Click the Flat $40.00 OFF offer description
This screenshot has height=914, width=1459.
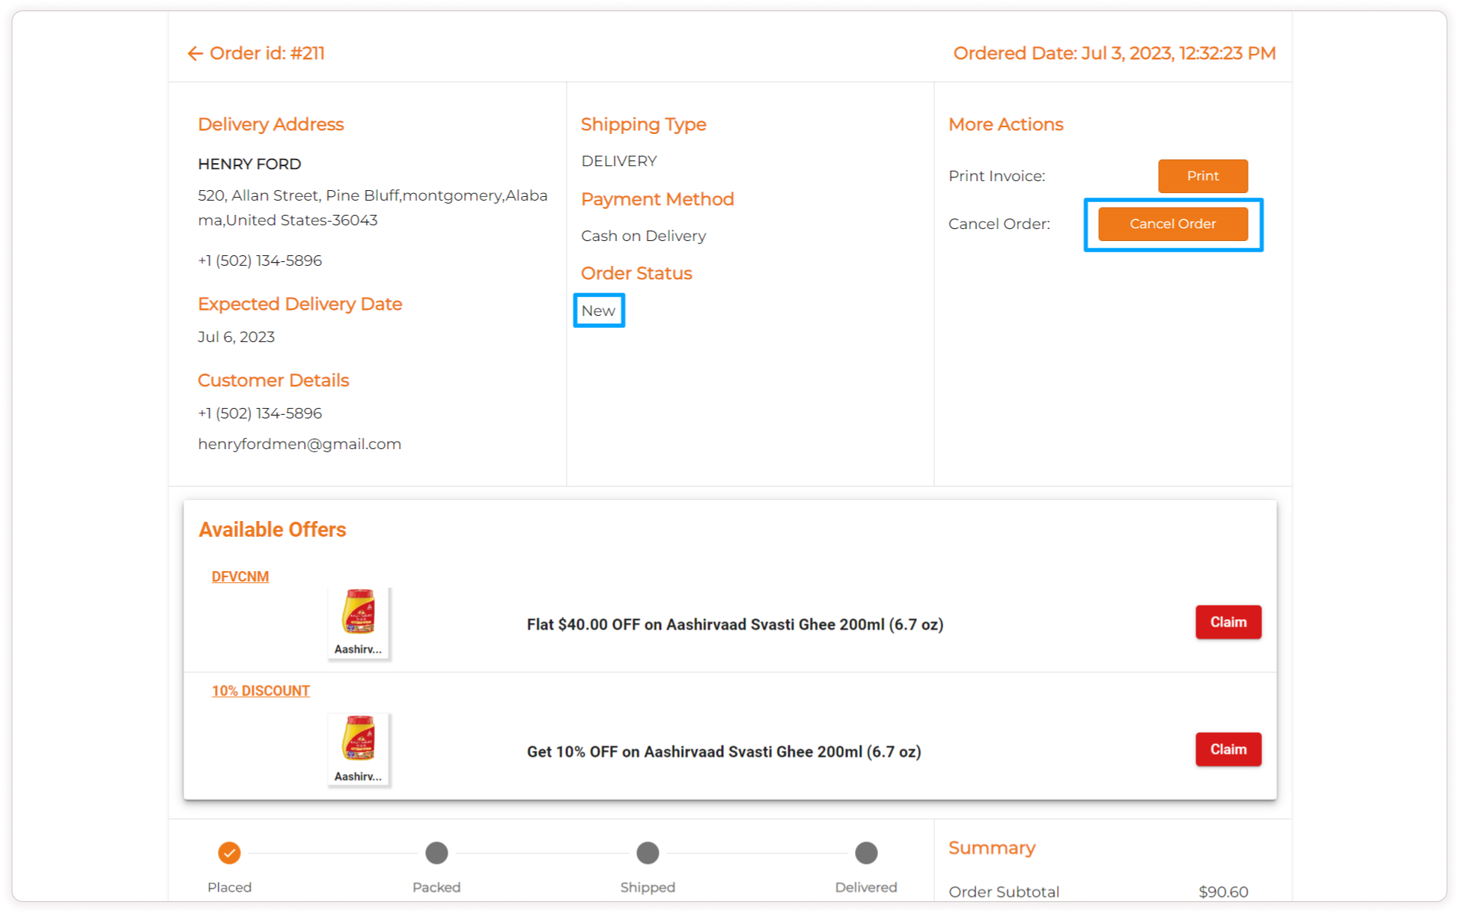734,624
